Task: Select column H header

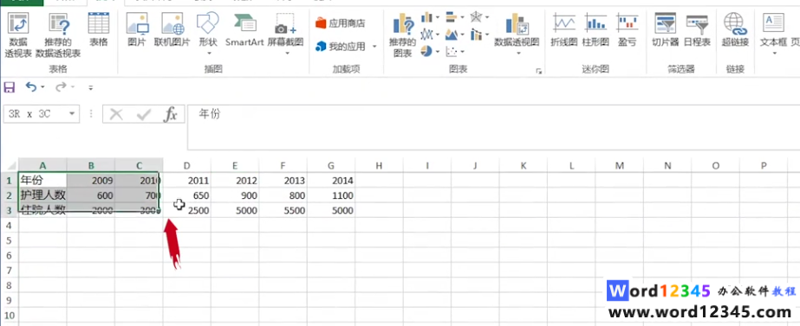Action: [379, 165]
